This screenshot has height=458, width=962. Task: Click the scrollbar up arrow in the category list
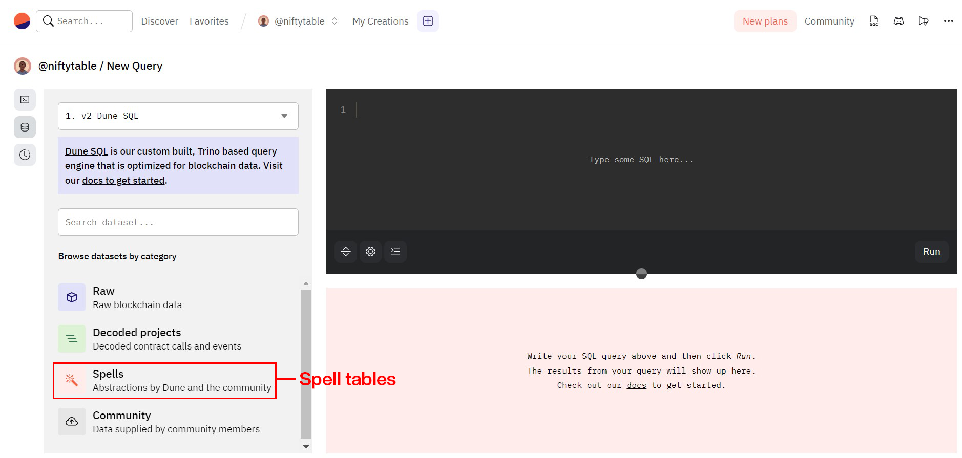[306, 283]
